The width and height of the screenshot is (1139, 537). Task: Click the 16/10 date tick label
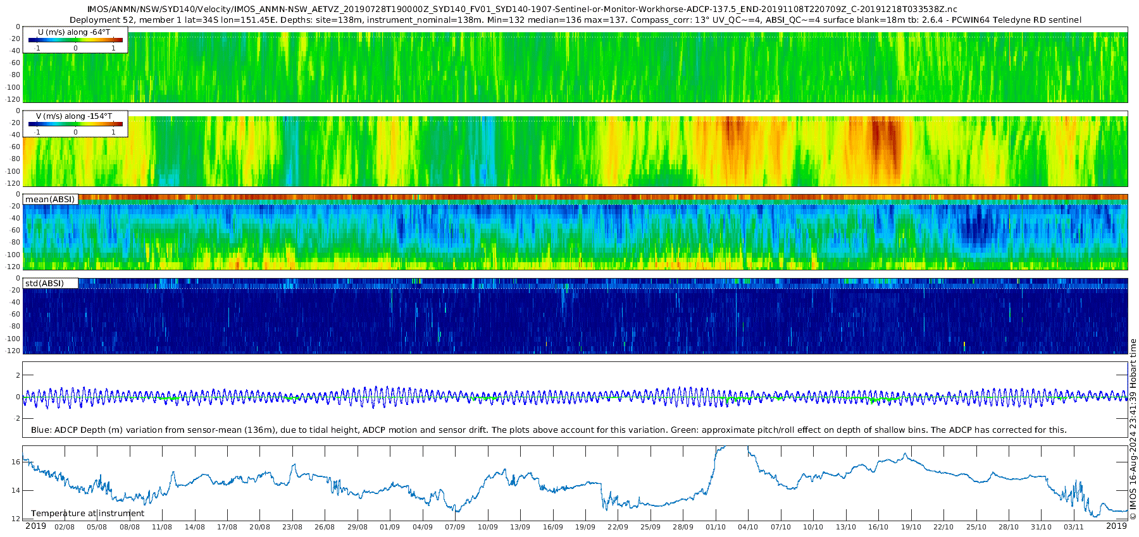tap(878, 527)
